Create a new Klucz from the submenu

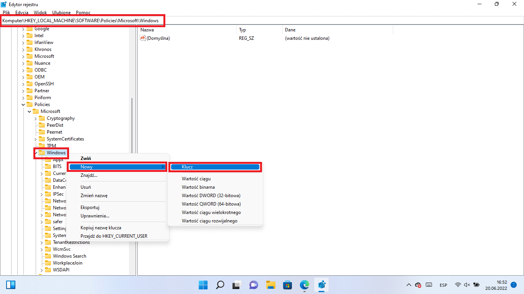(215, 167)
